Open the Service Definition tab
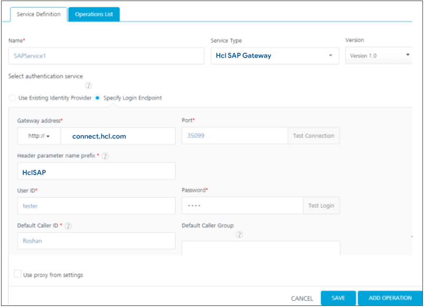The height and width of the screenshot is (307, 424). [38, 14]
